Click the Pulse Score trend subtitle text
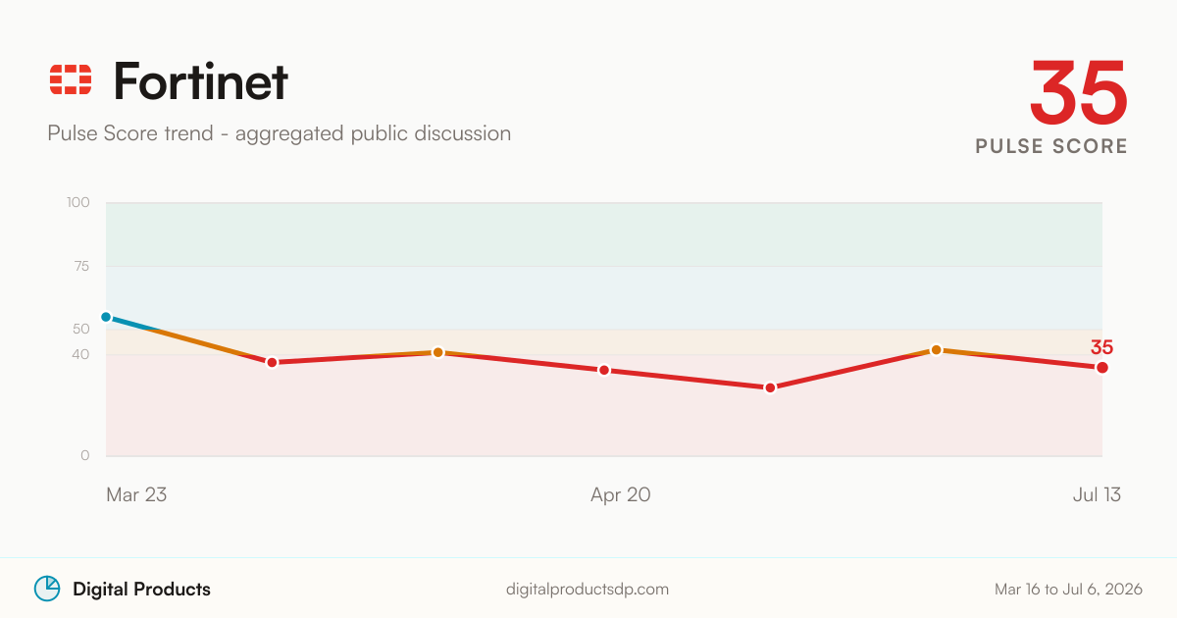Viewport: 1177px width, 618px height. (x=280, y=133)
